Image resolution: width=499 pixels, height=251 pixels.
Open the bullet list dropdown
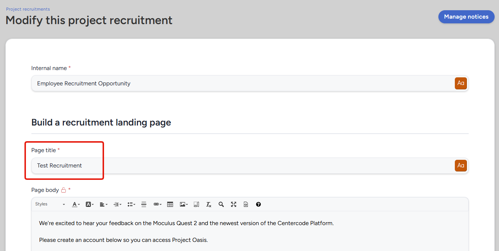coord(131,204)
